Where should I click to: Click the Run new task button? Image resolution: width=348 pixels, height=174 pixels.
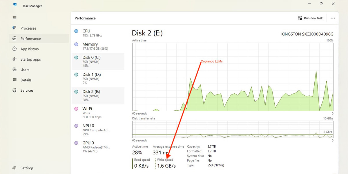[310, 18]
